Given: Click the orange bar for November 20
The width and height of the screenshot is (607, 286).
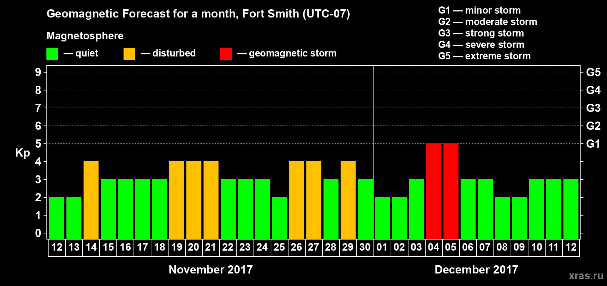Looking at the screenshot, I should [194, 200].
